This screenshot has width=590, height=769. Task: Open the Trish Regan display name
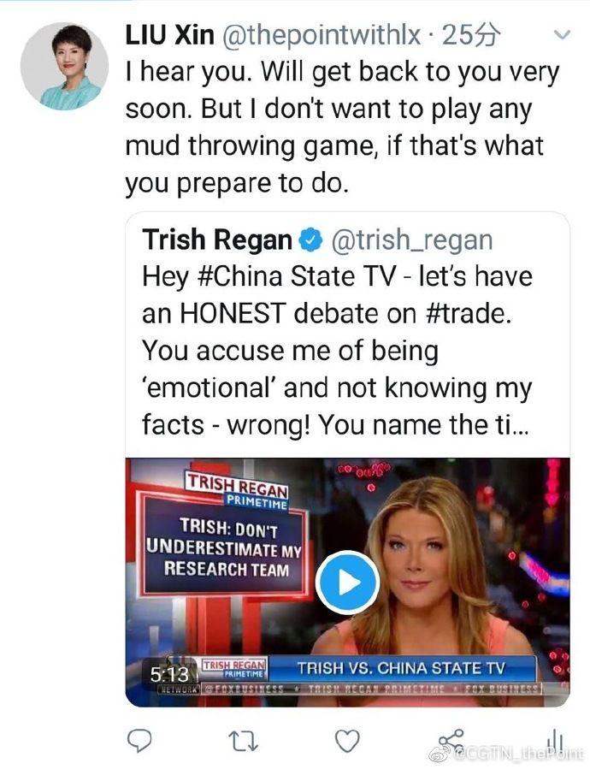point(217,240)
